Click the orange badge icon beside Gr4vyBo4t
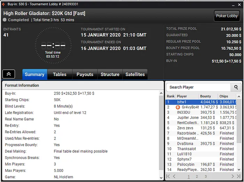The width and height of the screenshot is (244, 182). [x=178, y=107]
